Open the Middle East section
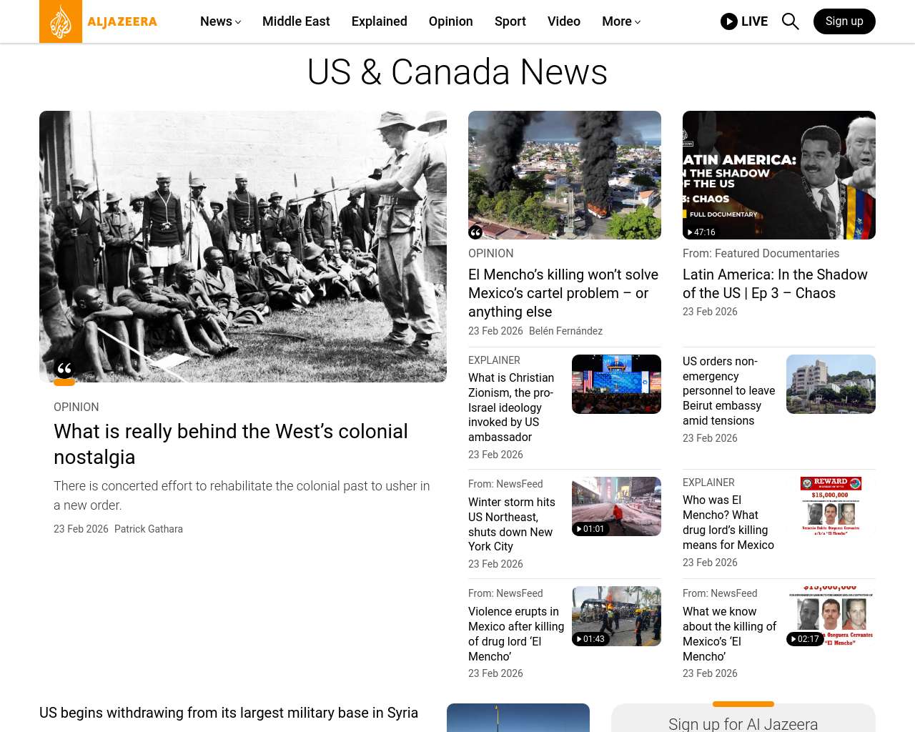Viewport: 915px width, 732px height. point(296,21)
